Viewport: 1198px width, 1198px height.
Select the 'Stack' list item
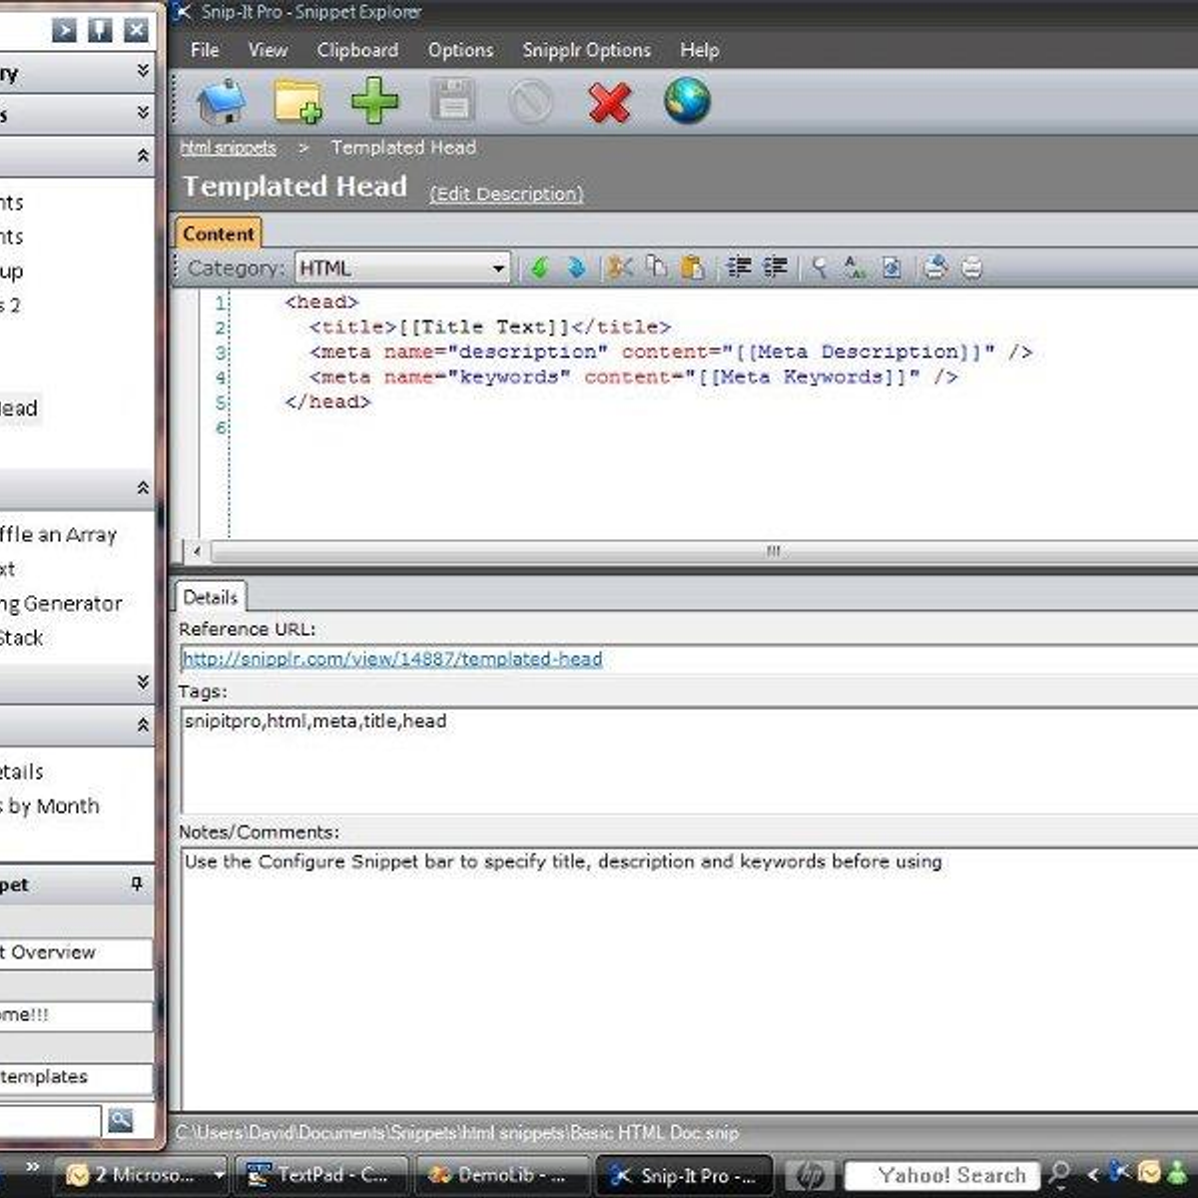pyautogui.click(x=21, y=637)
